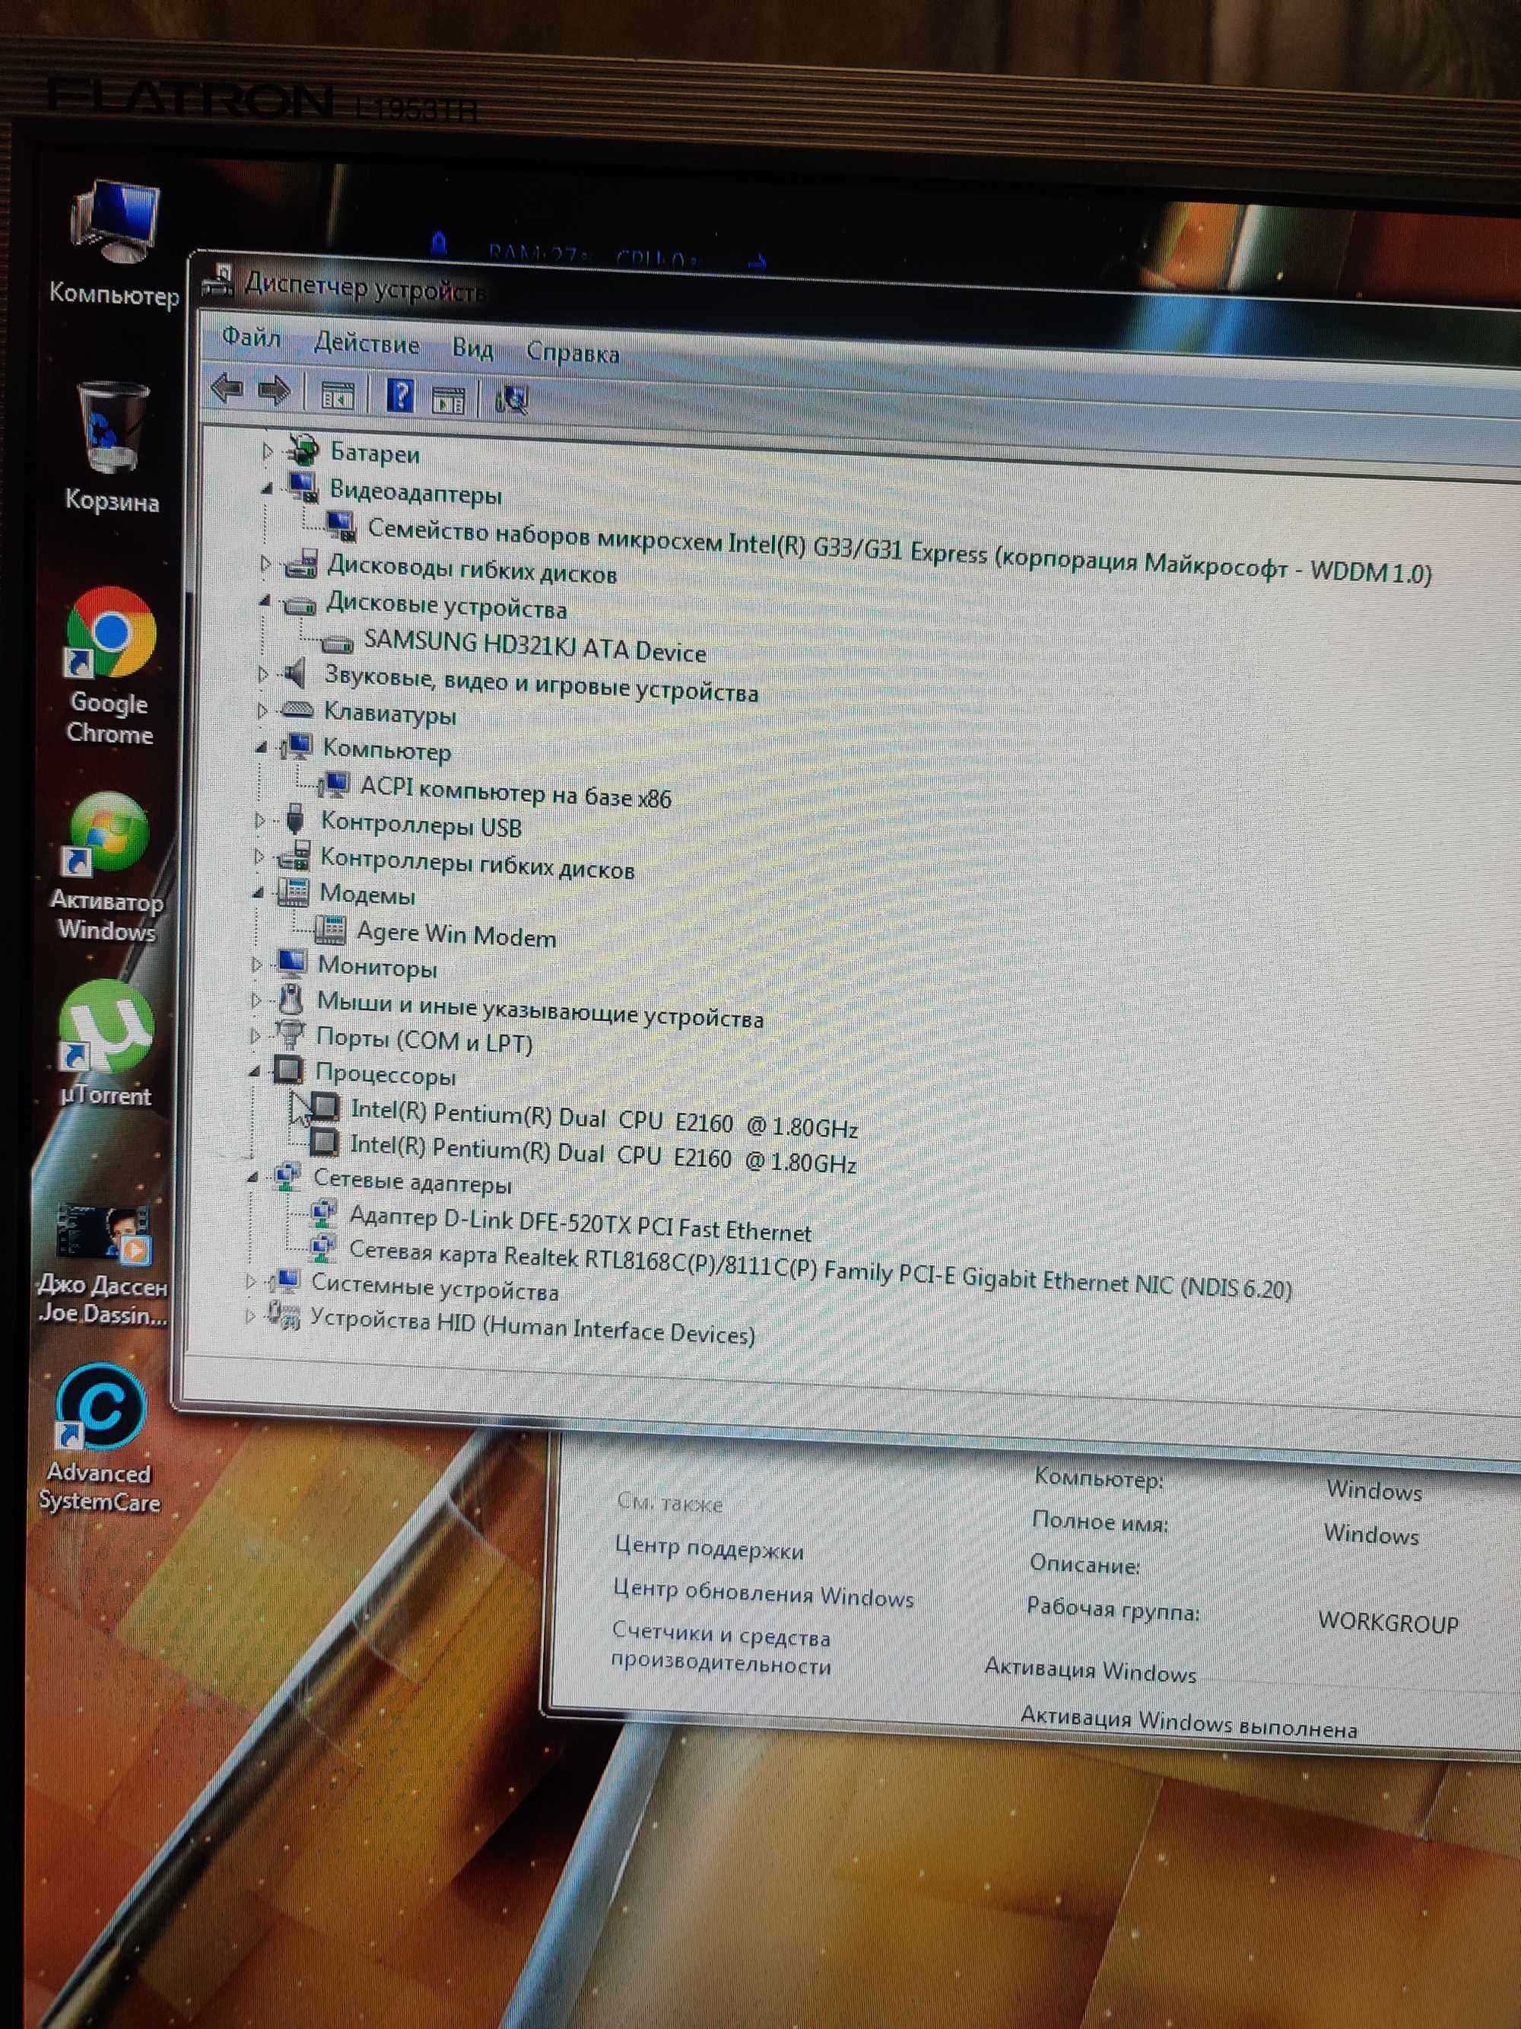This screenshot has width=1521, height=2029.
Task: Select Agere Win Modem entry
Action: click(x=456, y=933)
